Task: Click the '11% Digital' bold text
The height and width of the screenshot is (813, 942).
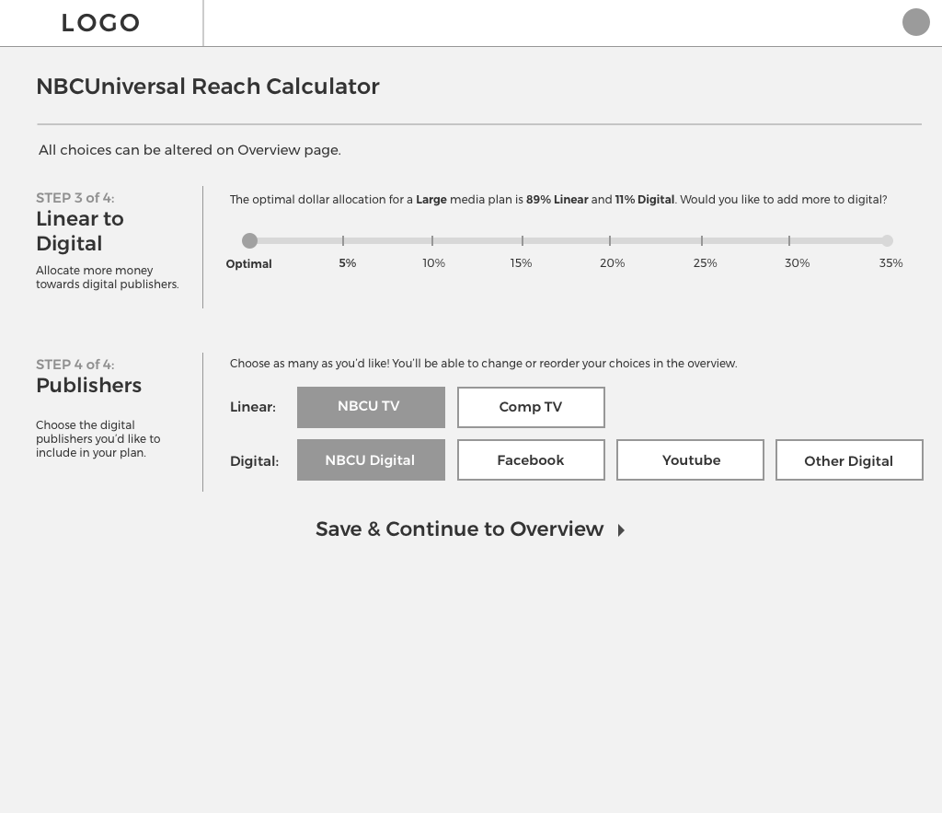Action: (645, 200)
